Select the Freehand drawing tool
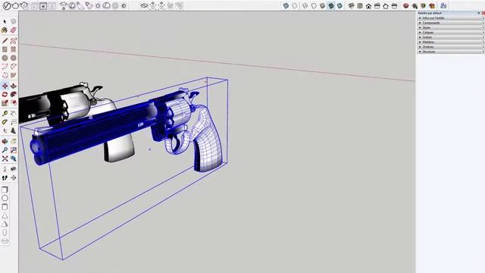485x273 pixels. coord(14,40)
